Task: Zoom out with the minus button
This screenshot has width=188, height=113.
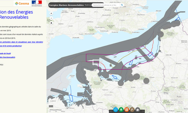Action: pyautogui.click(x=51, y=18)
